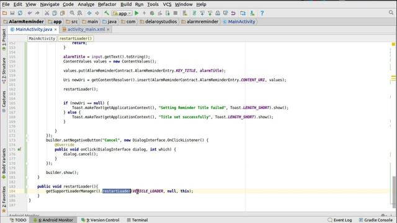Open the SDK Manager icon
Viewport: 397px width, 223px height.
252,13
